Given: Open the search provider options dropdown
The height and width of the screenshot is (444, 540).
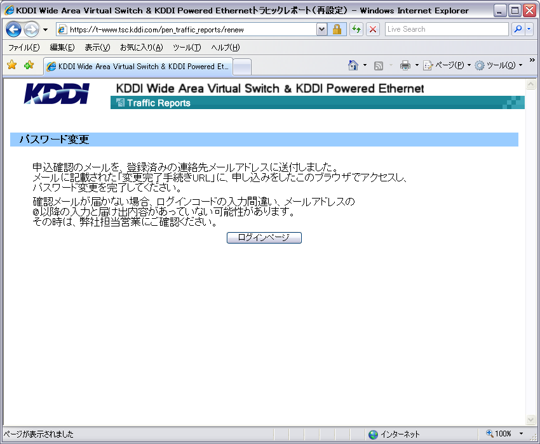Looking at the screenshot, I should 529,30.
